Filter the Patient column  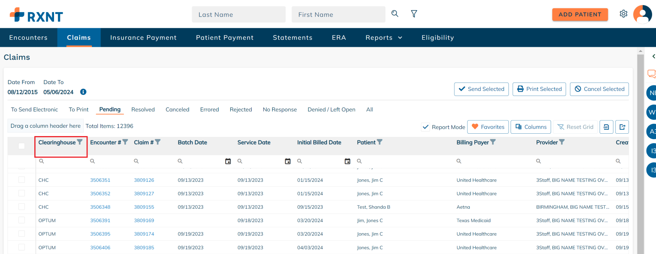379,142
